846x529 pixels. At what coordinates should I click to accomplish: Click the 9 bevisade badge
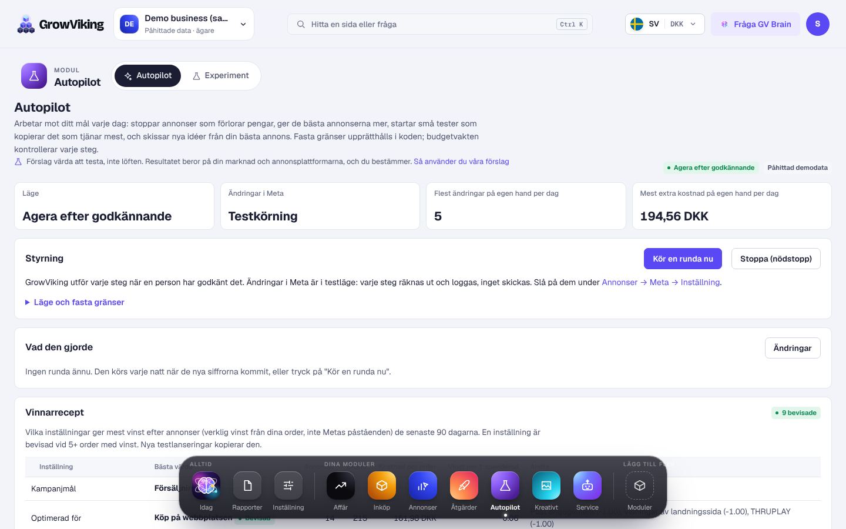[796, 413]
